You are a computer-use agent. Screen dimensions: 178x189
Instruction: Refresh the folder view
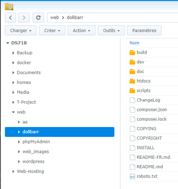[38, 18]
